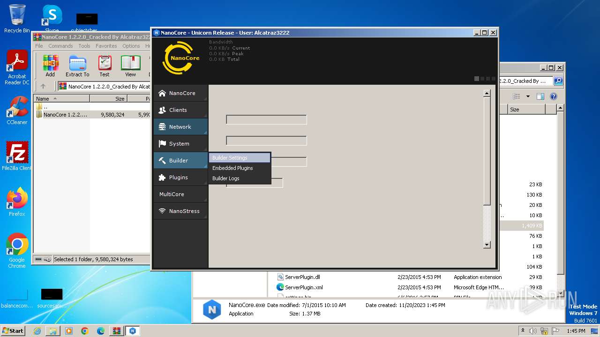Select NanoCore 1.2.2... folder row in WinRAR

tap(92, 114)
